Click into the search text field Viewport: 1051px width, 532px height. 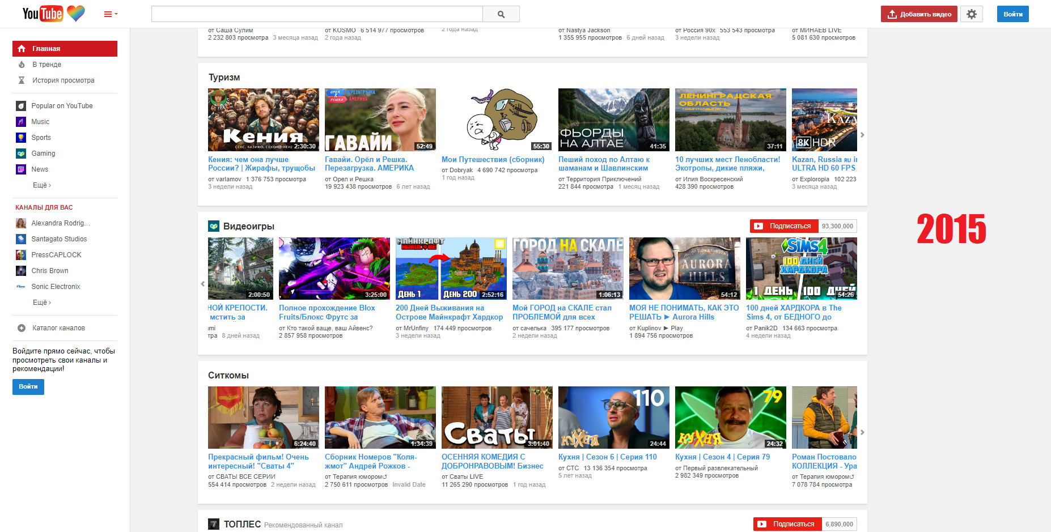tap(316, 14)
